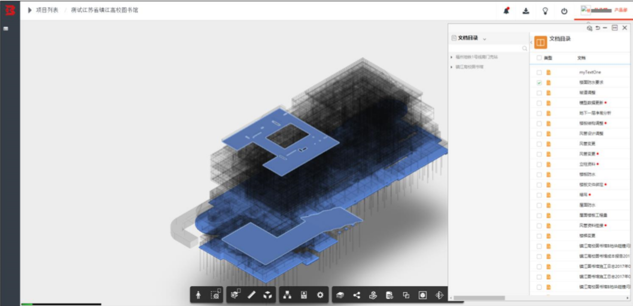The width and height of the screenshot is (633, 306).
Task: Click the search magnifier in directory tree
Action: 525,48
